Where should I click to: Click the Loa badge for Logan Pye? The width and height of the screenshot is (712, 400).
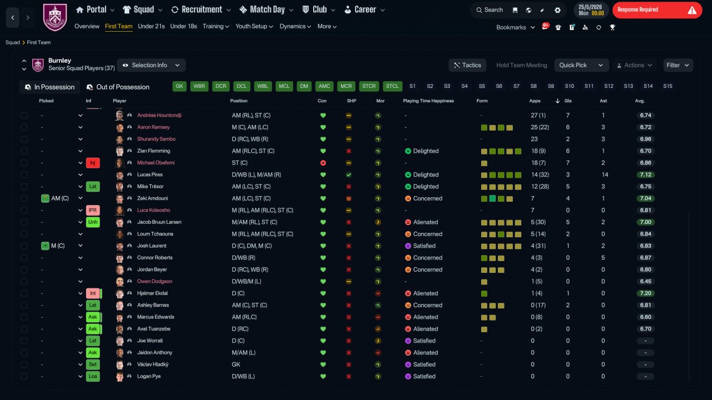click(x=93, y=376)
